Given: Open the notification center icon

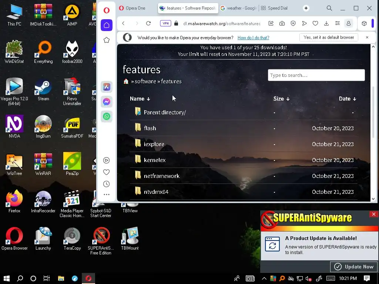Looking at the screenshot, I should [x=367, y=278].
